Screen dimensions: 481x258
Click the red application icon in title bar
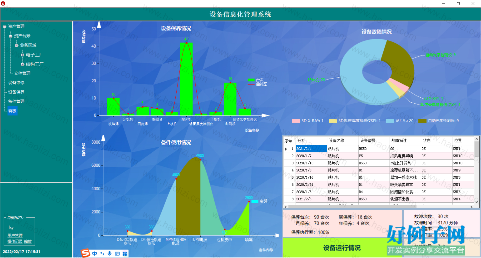pos(3,4)
